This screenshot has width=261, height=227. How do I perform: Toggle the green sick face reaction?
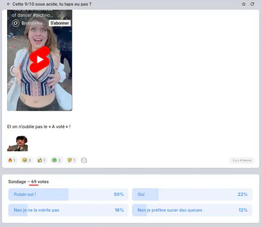tap(56, 160)
